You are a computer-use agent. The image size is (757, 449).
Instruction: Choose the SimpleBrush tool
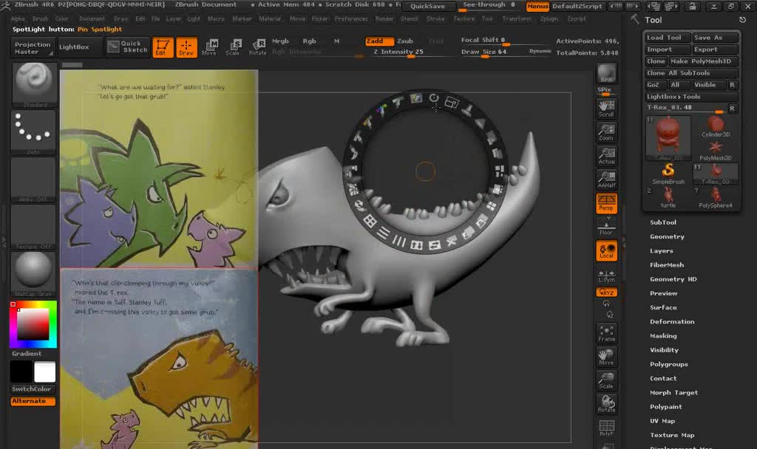pos(668,174)
